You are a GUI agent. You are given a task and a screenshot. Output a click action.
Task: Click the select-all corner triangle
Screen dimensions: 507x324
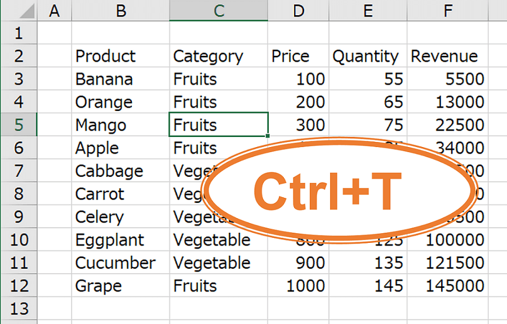[20, 11]
